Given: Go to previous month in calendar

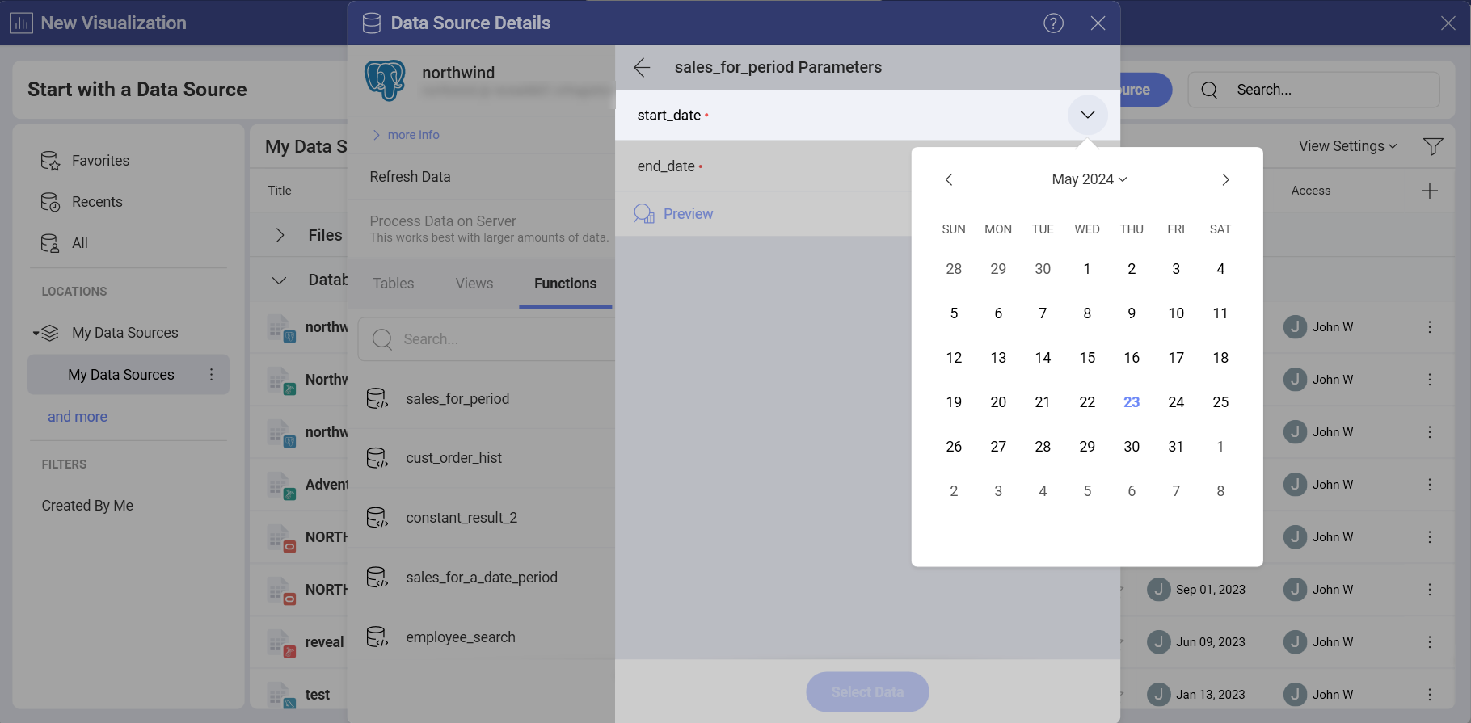Looking at the screenshot, I should pos(949,179).
